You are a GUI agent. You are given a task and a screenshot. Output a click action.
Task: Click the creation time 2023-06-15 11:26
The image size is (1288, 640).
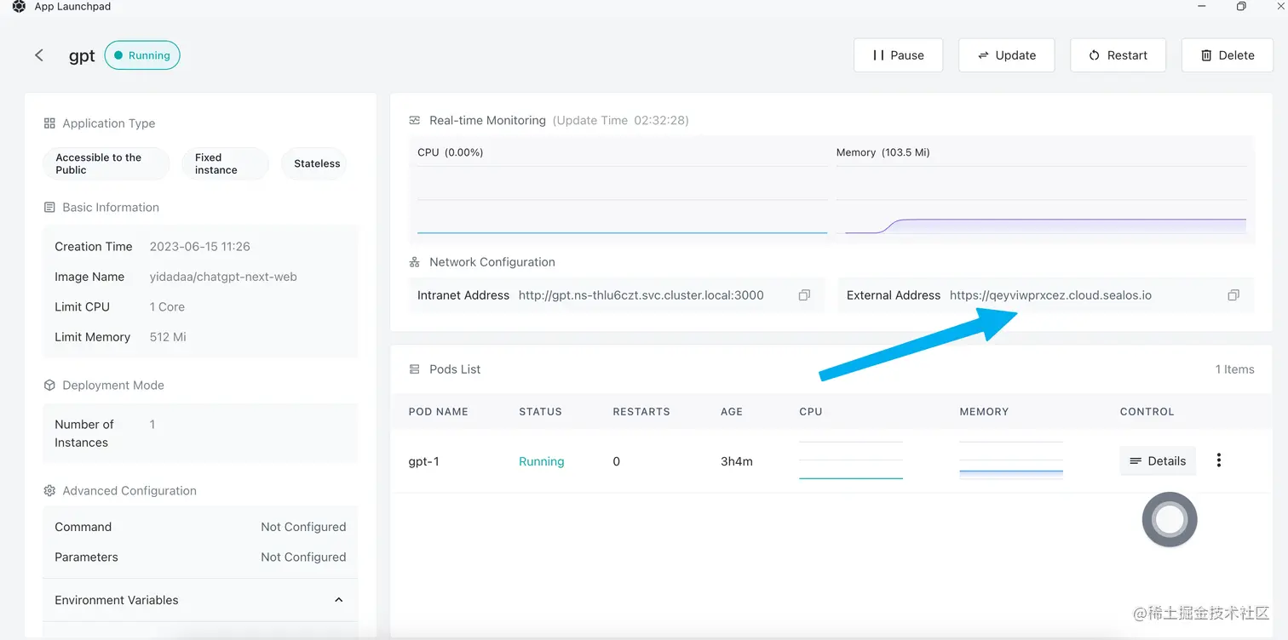200,247
